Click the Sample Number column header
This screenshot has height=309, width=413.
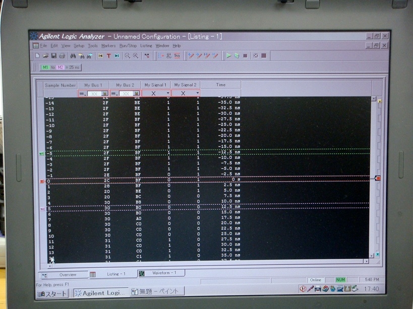(x=61, y=85)
